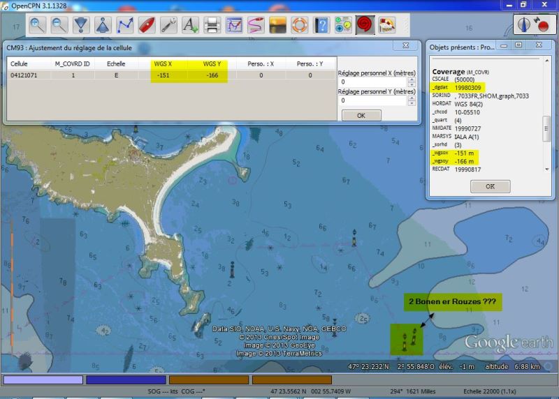Click the -151 WGS X cell
This screenshot has width=559, height=399.
(164, 75)
